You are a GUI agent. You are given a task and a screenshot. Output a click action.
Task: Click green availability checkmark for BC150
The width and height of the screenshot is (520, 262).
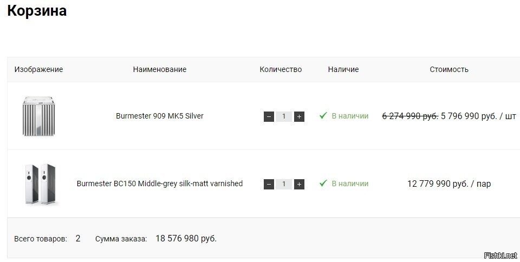coord(323,184)
